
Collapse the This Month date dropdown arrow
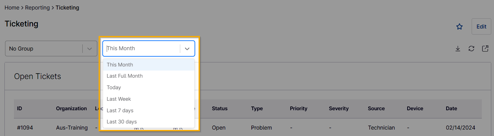[187, 48]
